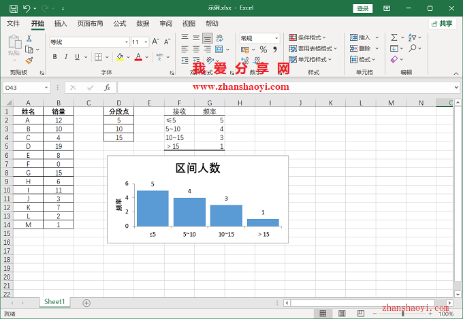Image resolution: width=463 pixels, height=319 pixels.
Task: Click the Format Painter brush icon
Action: 29,61
